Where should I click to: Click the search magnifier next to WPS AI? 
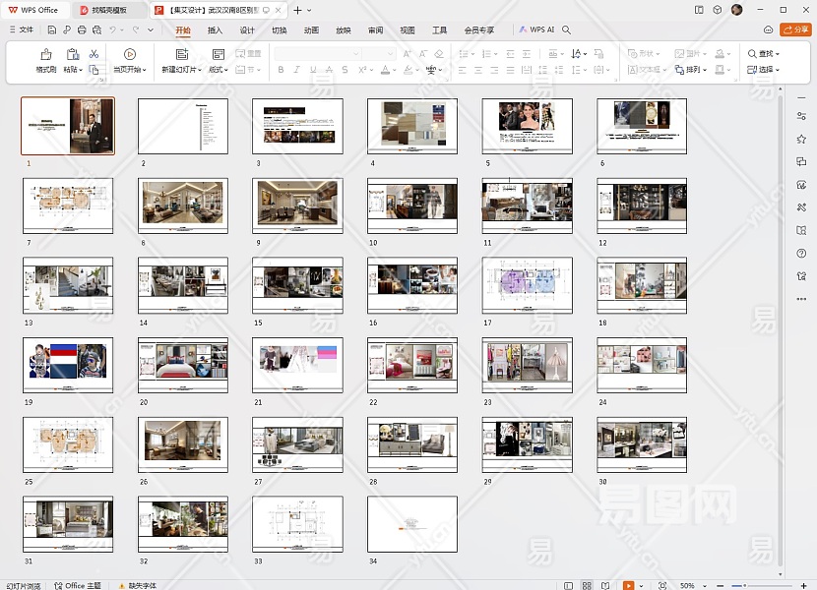coord(566,30)
